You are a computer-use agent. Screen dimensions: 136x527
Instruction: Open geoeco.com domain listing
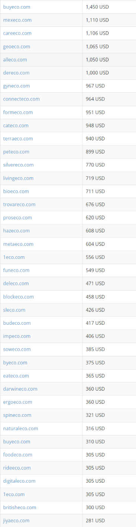17,47
